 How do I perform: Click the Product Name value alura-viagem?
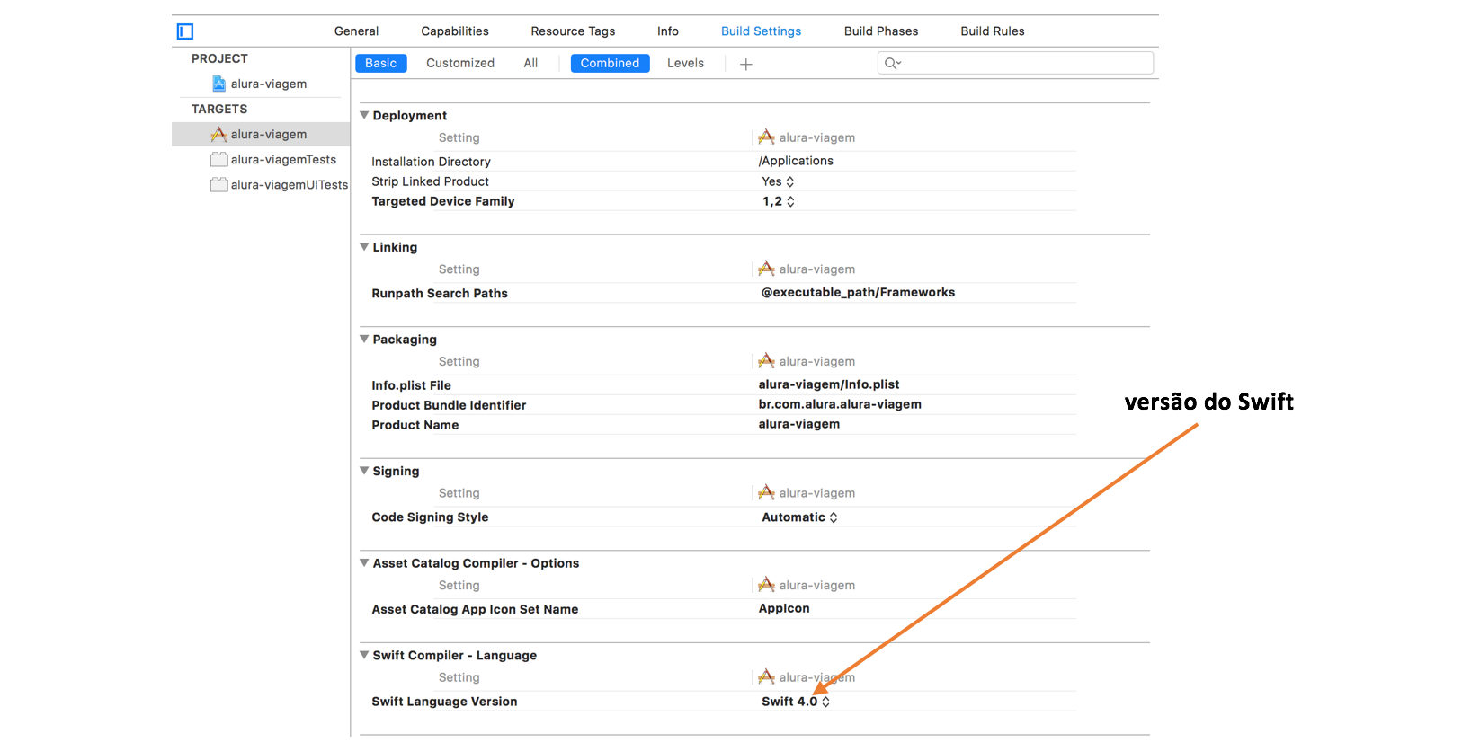799,424
